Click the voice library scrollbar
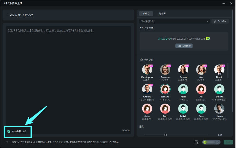This screenshot has height=148, width=236. 228,71
